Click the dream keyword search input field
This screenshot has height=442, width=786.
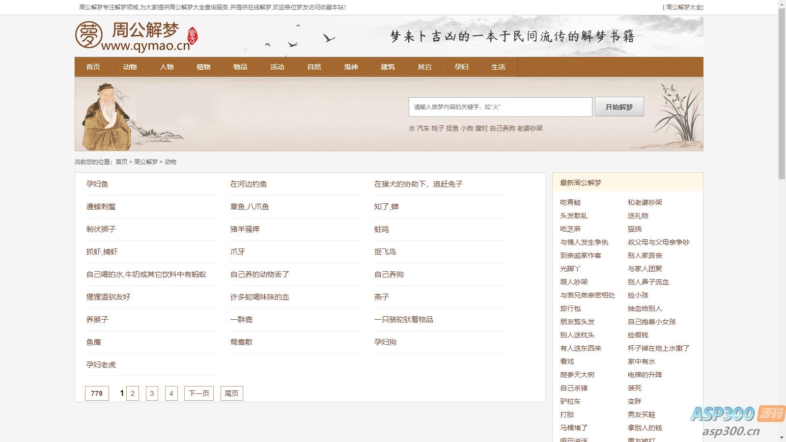500,107
